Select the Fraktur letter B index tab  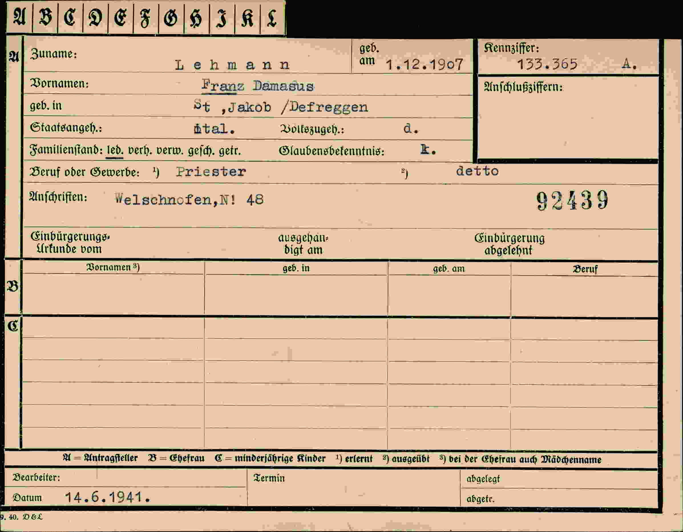(x=45, y=17)
